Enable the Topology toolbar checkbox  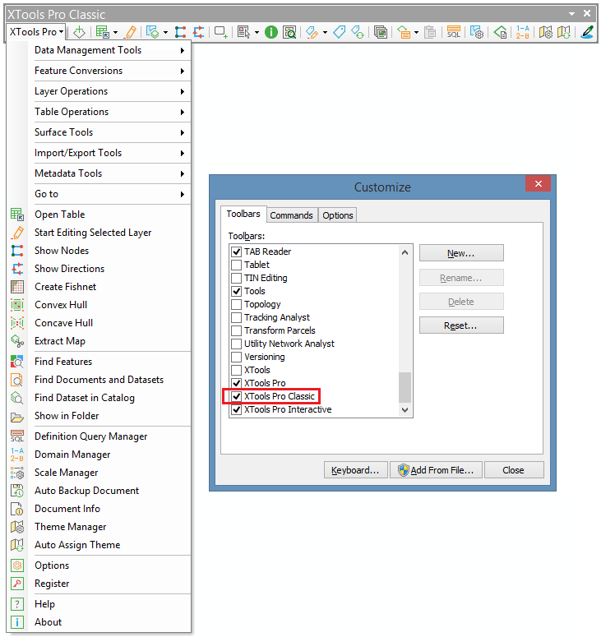[236, 304]
